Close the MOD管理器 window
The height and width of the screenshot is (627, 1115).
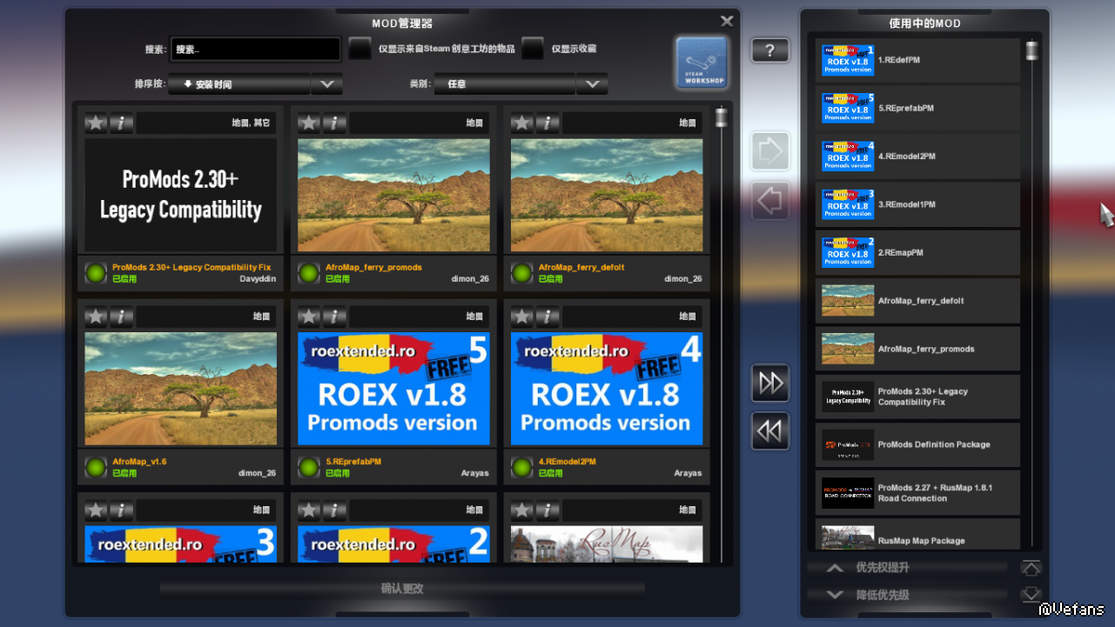(727, 22)
